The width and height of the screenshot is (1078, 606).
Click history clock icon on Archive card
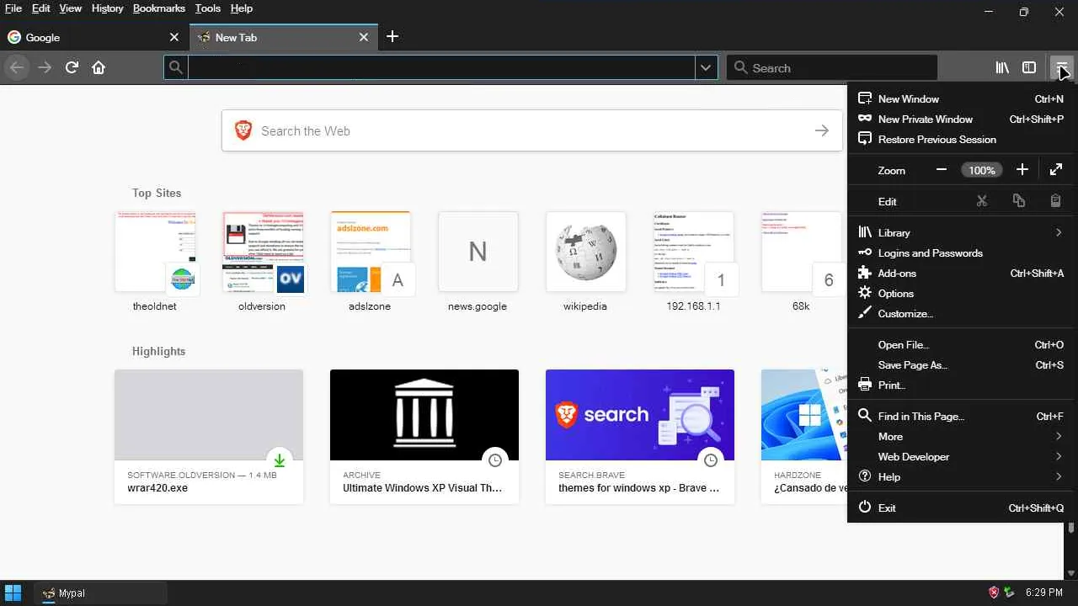(x=495, y=460)
